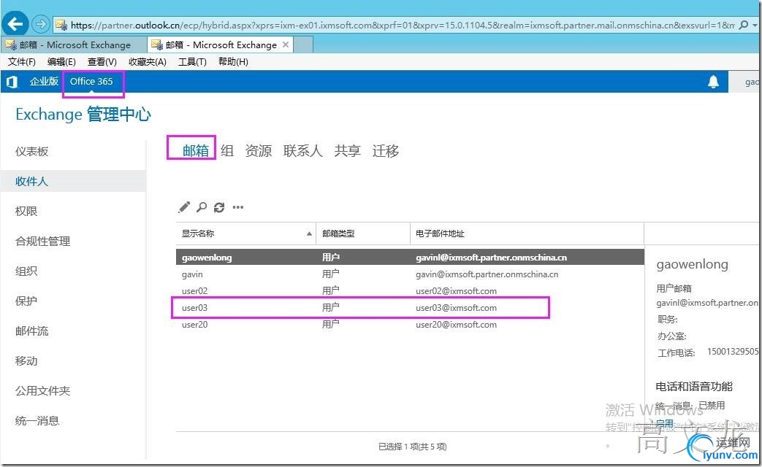The width and height of the screenshot is (762, 467).
Task: Select the Office 365 tab in header
Action: tap(91, 82)
